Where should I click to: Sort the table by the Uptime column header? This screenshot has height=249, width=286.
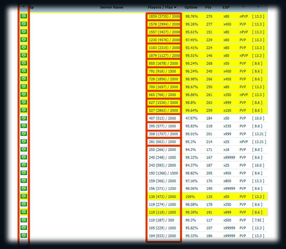191,7
